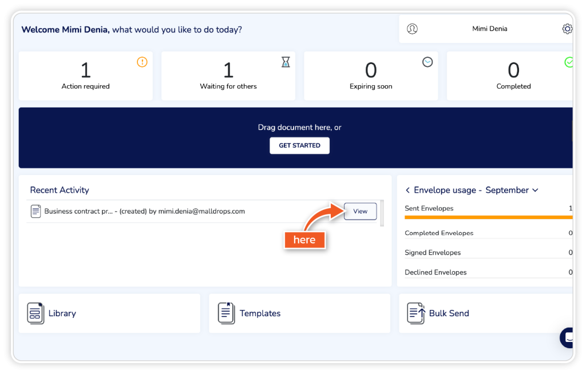586x374 pixels.
Task: Go to previous month in Envelope usage
Action: (x=407, y=190)
